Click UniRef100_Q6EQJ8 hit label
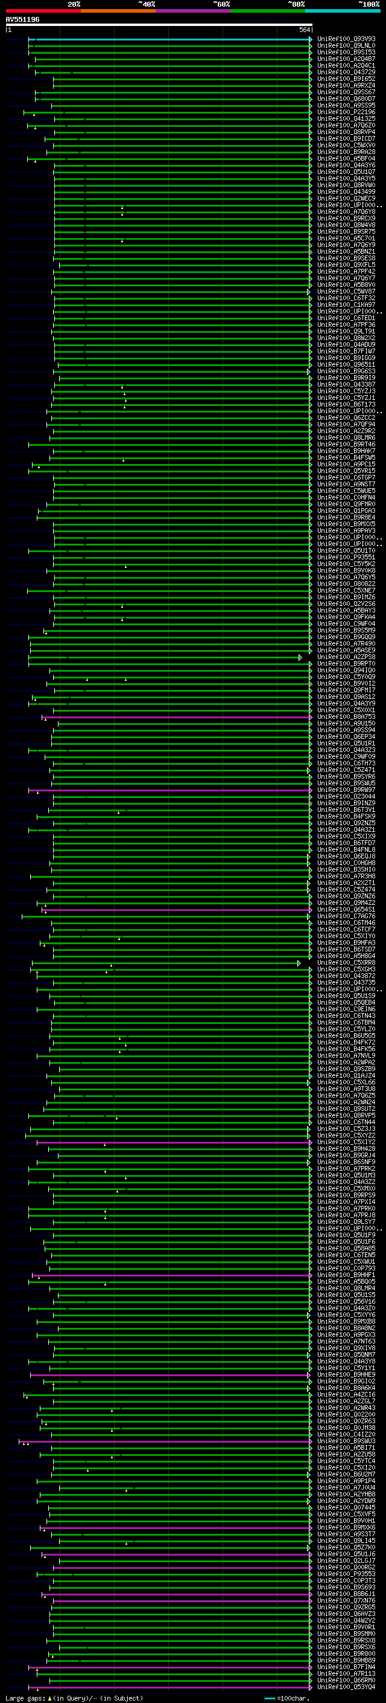This screenshot has width=386, height=1703. (x=346, y=856)
